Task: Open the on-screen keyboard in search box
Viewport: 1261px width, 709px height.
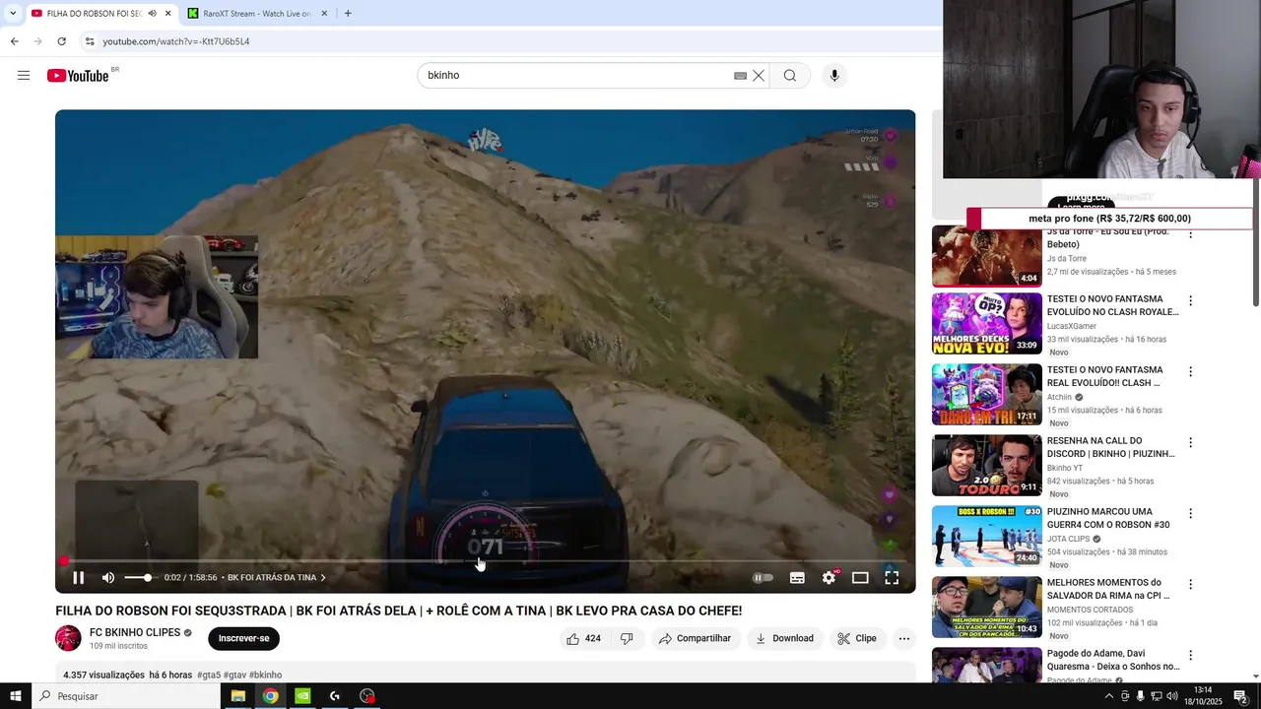Action: point(740,76)
